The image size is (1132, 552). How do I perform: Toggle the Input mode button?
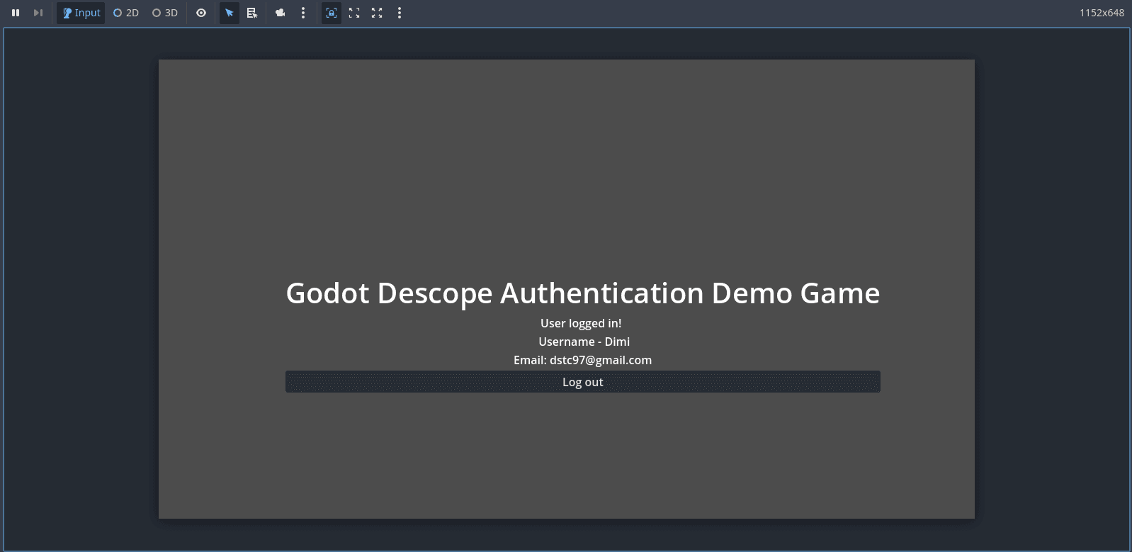point(81,13)
